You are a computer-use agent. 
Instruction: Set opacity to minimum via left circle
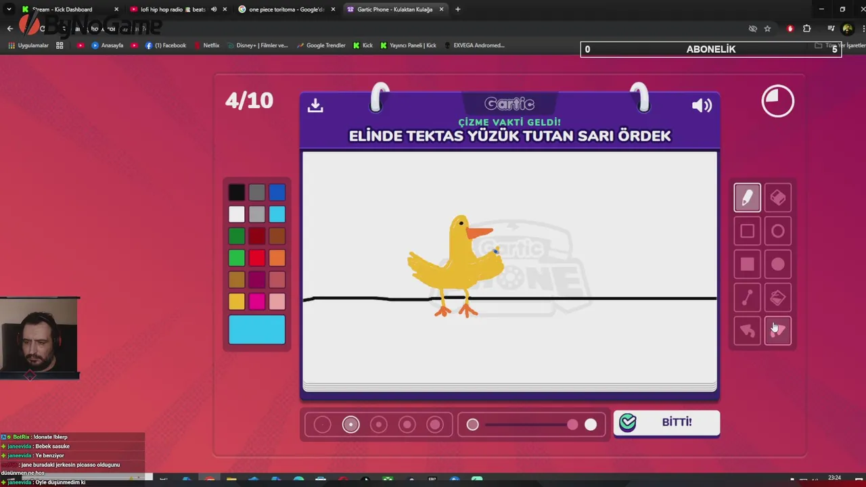pos(472,424)
